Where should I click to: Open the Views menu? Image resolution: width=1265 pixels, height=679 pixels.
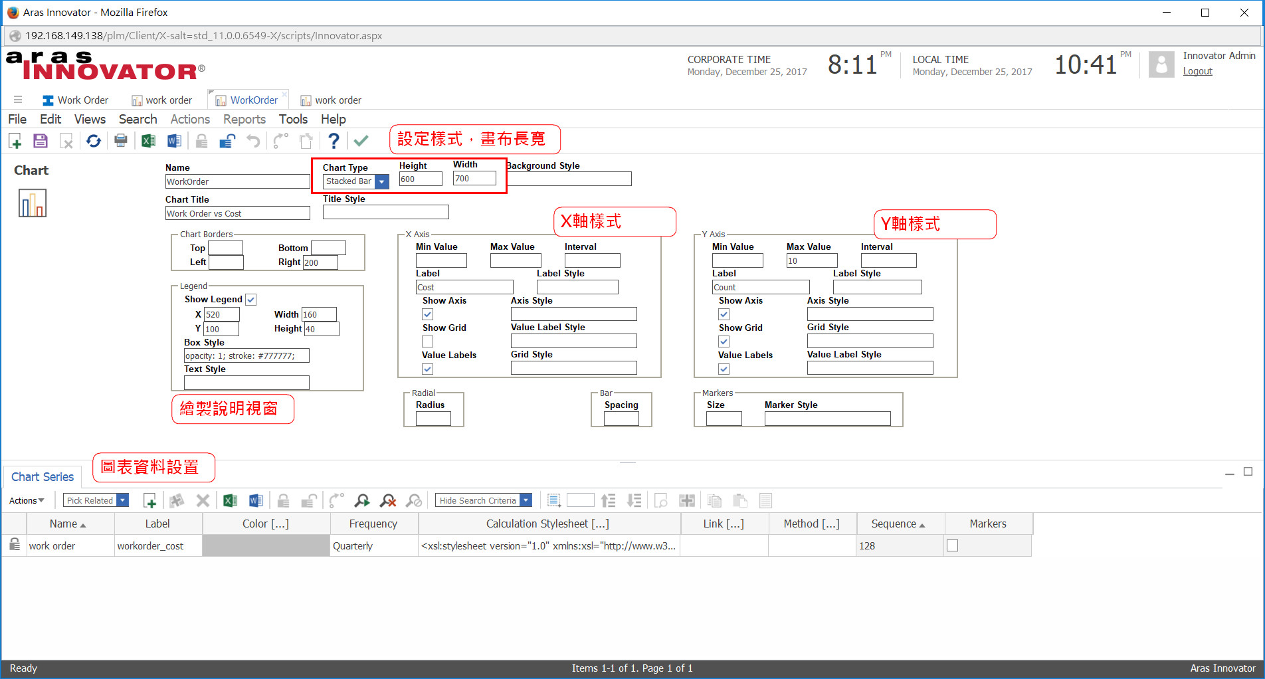90,119
